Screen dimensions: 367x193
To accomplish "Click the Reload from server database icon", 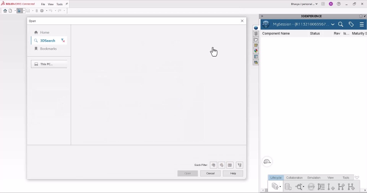I will 288,187.
